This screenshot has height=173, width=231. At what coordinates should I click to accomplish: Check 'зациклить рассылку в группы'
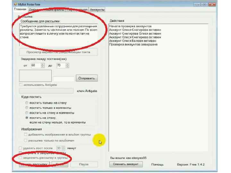21,158
